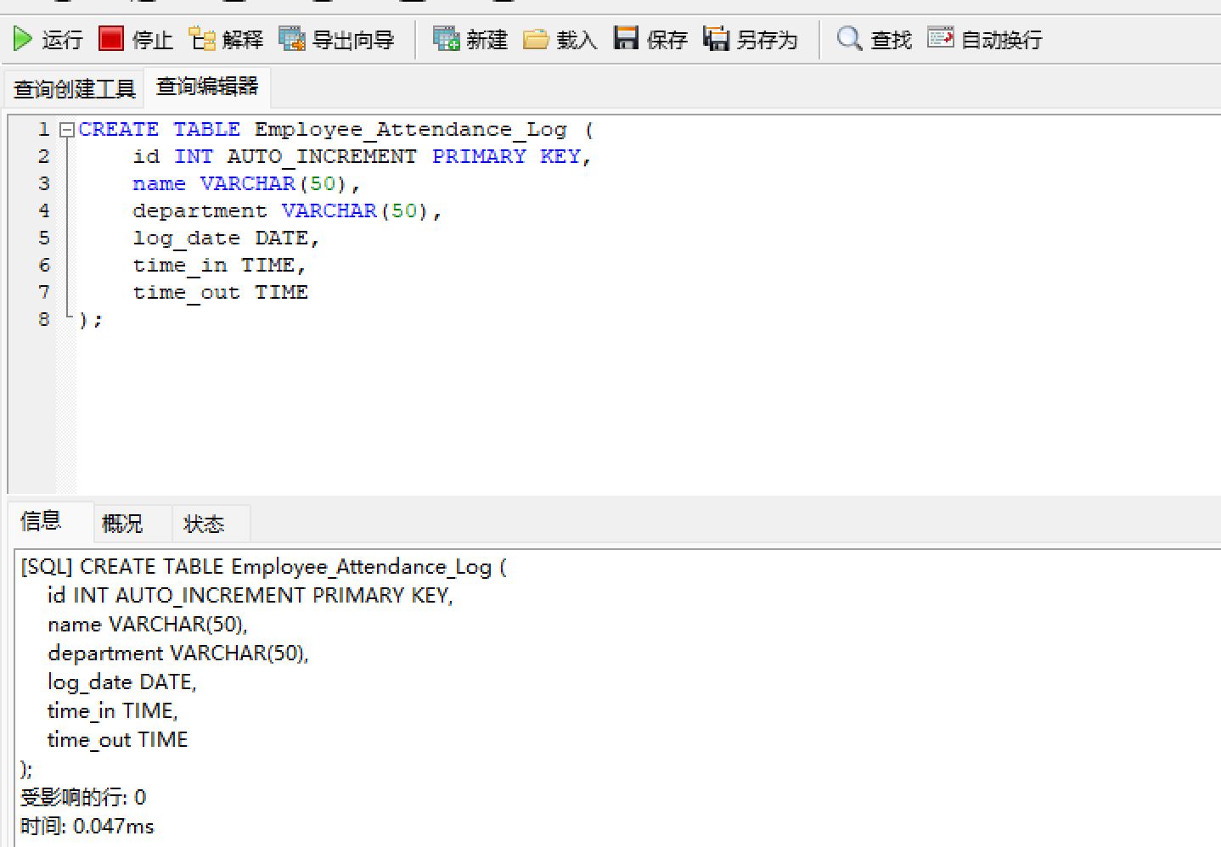Click the 时间: 0.047ms execution time text
1221x847 pixels.
point(85,826)
